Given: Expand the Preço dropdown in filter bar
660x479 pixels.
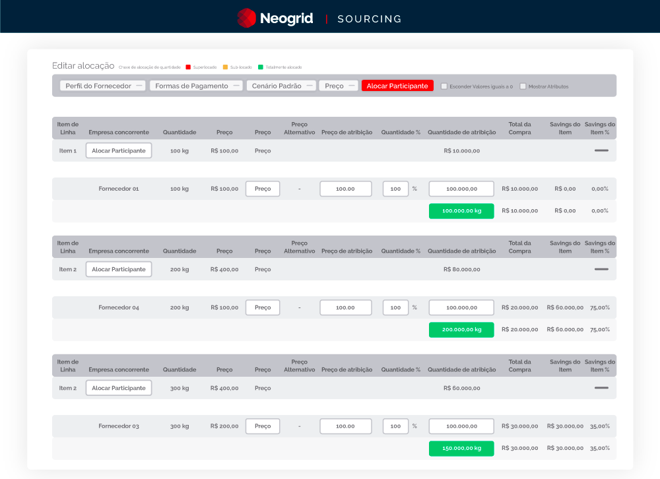Looking at the screenshot, I should tap(339, 86).
